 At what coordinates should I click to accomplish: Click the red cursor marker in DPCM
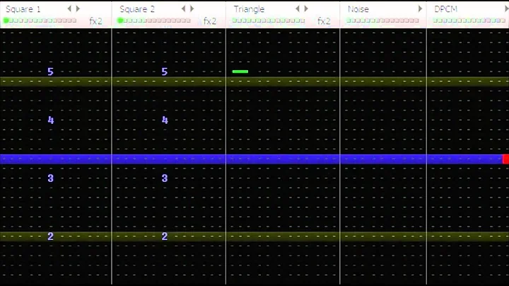(505, 159)
